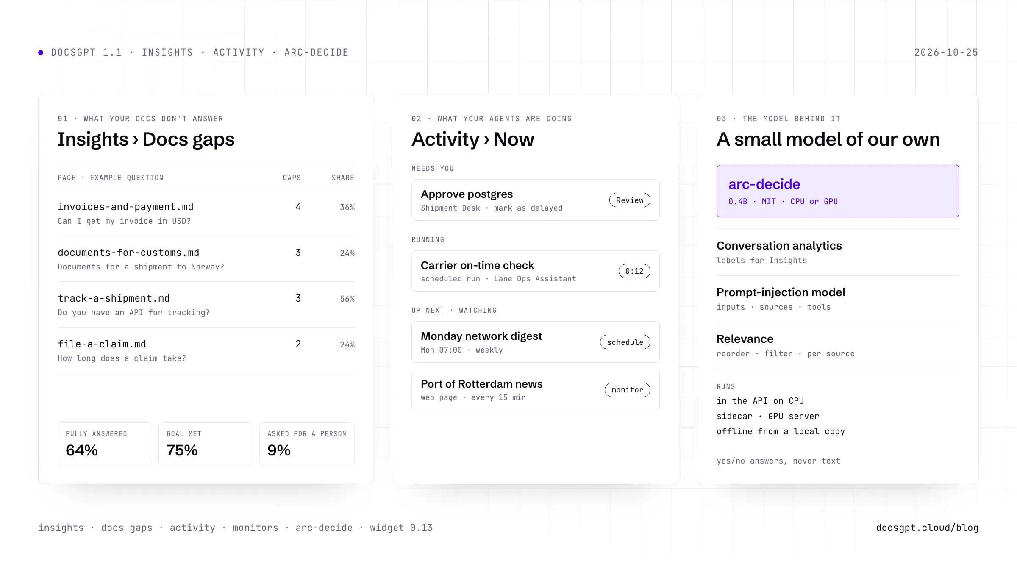Click the NEEDS YOU section label
Viewport: 1017px width, 572px height.
coord(433,168)
